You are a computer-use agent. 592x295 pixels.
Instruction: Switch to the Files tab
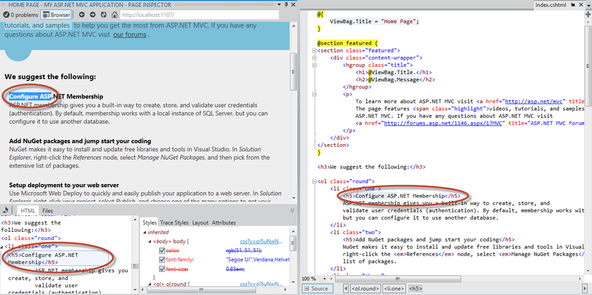pyautogui.click(x=47, y=211)
